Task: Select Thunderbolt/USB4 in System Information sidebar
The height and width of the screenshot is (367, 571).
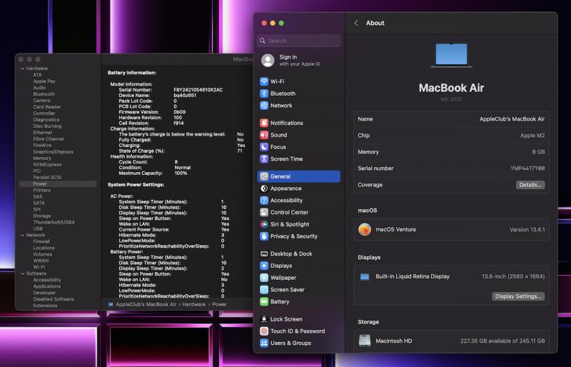Action: tap(54, 222)
